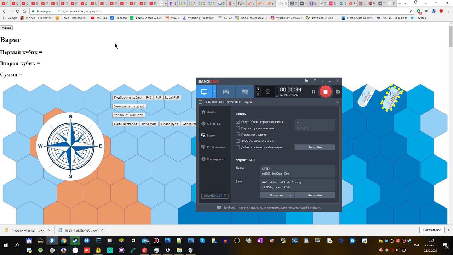
Task: Choose the PvP game mode button
Action: point(158,98)
